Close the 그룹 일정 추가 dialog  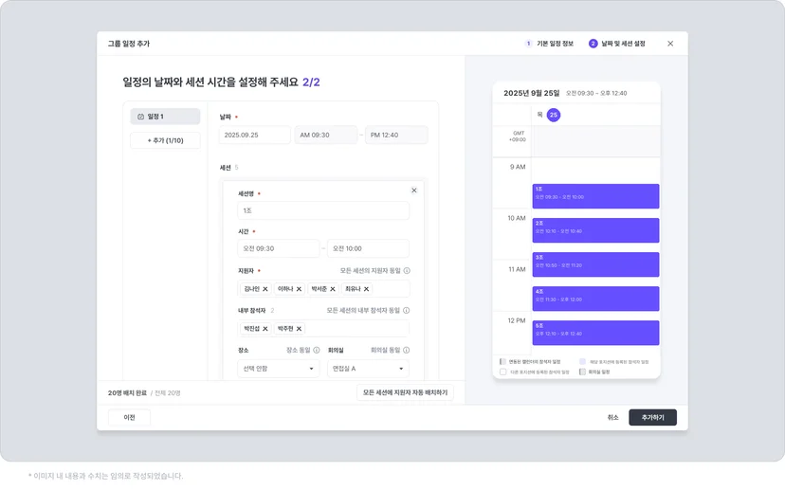point(670,44)
